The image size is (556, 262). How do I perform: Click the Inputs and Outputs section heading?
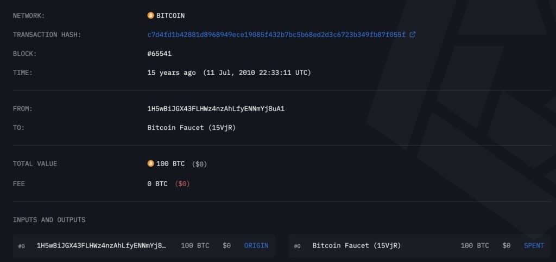click(x=49, y=220)
